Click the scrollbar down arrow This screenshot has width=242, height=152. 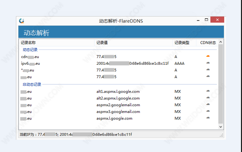[221, 127]
